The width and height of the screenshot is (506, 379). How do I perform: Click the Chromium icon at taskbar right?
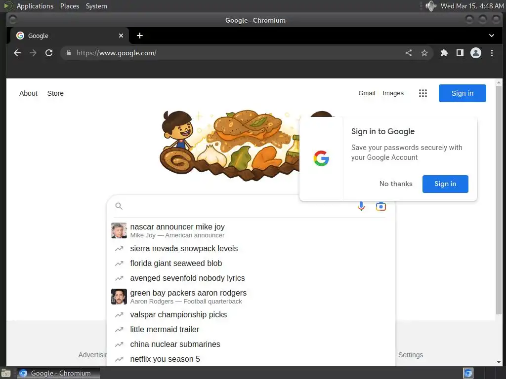pyautogui.click(x=468, y=373)
